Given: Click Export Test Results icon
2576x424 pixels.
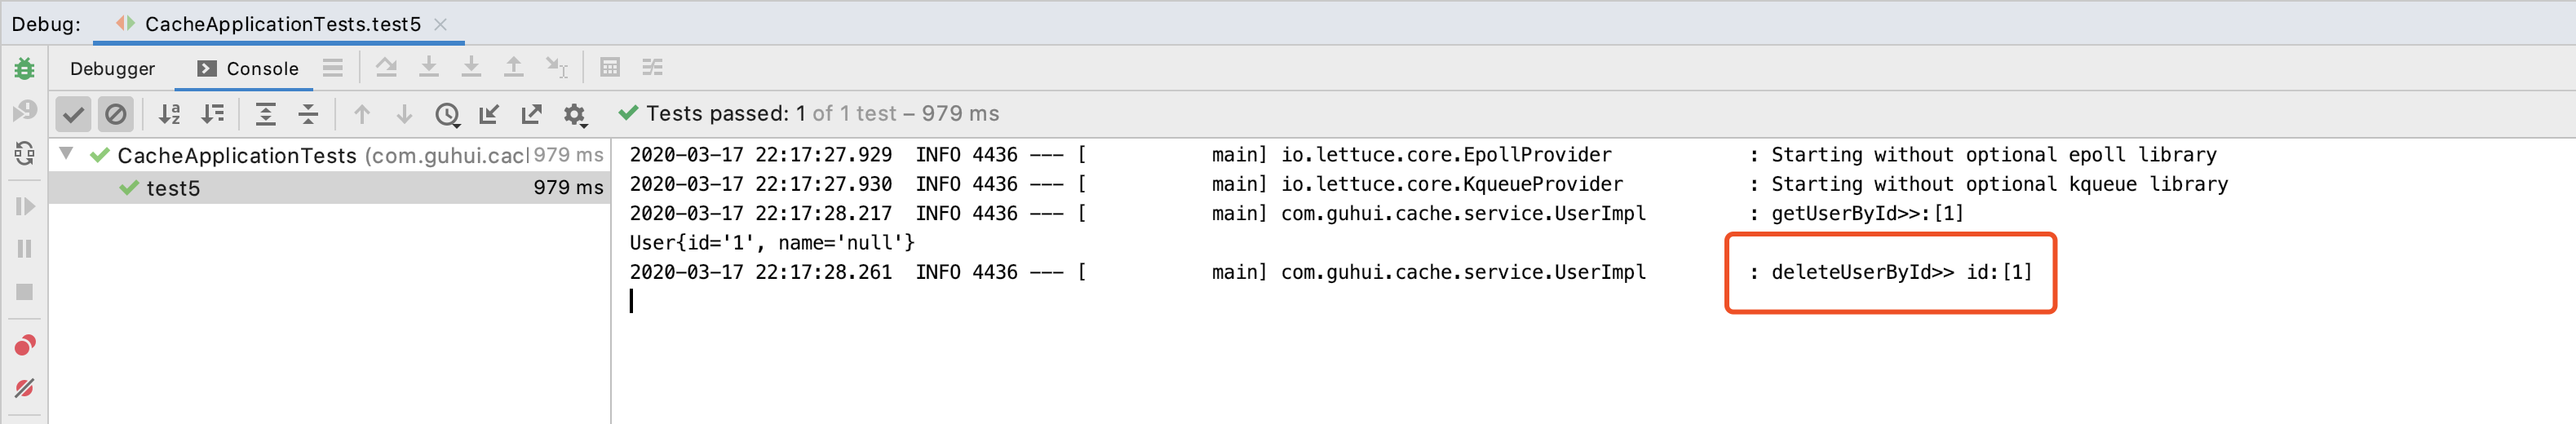Looking at the screenshot, I should 531,114.
